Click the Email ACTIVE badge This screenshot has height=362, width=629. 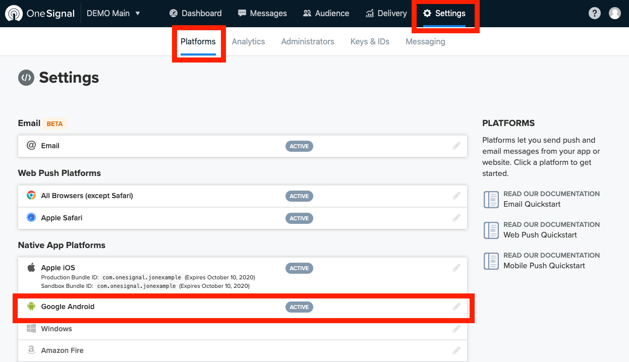[299, 146]
